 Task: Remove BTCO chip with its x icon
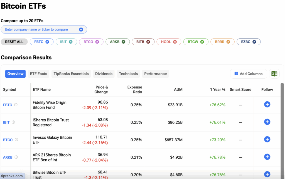pyautogui.click(x=97, y=42)
